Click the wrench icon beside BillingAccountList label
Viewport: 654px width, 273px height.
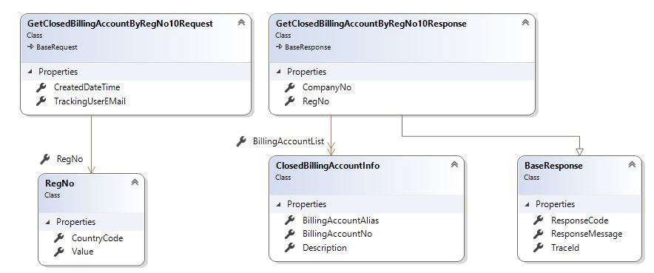[x=241, y=141]
